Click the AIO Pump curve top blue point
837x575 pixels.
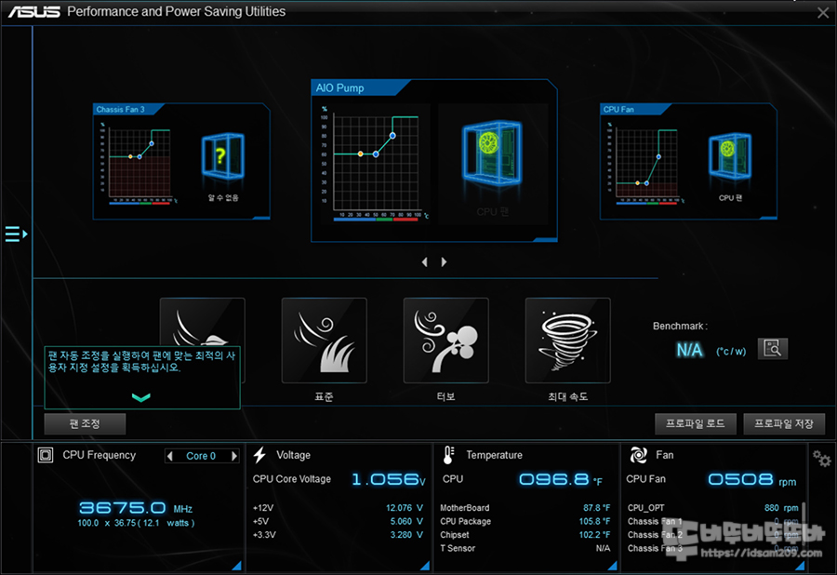pyautogui.click(x=392, y=136)
